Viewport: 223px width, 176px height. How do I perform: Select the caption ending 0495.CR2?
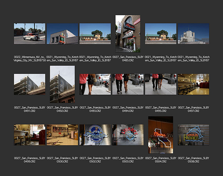coord(161,109)
